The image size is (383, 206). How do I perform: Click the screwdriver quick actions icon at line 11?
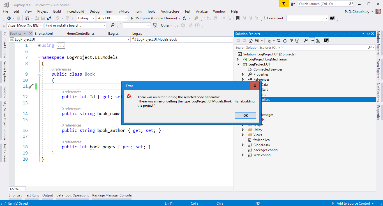click(x=31, y=86)
